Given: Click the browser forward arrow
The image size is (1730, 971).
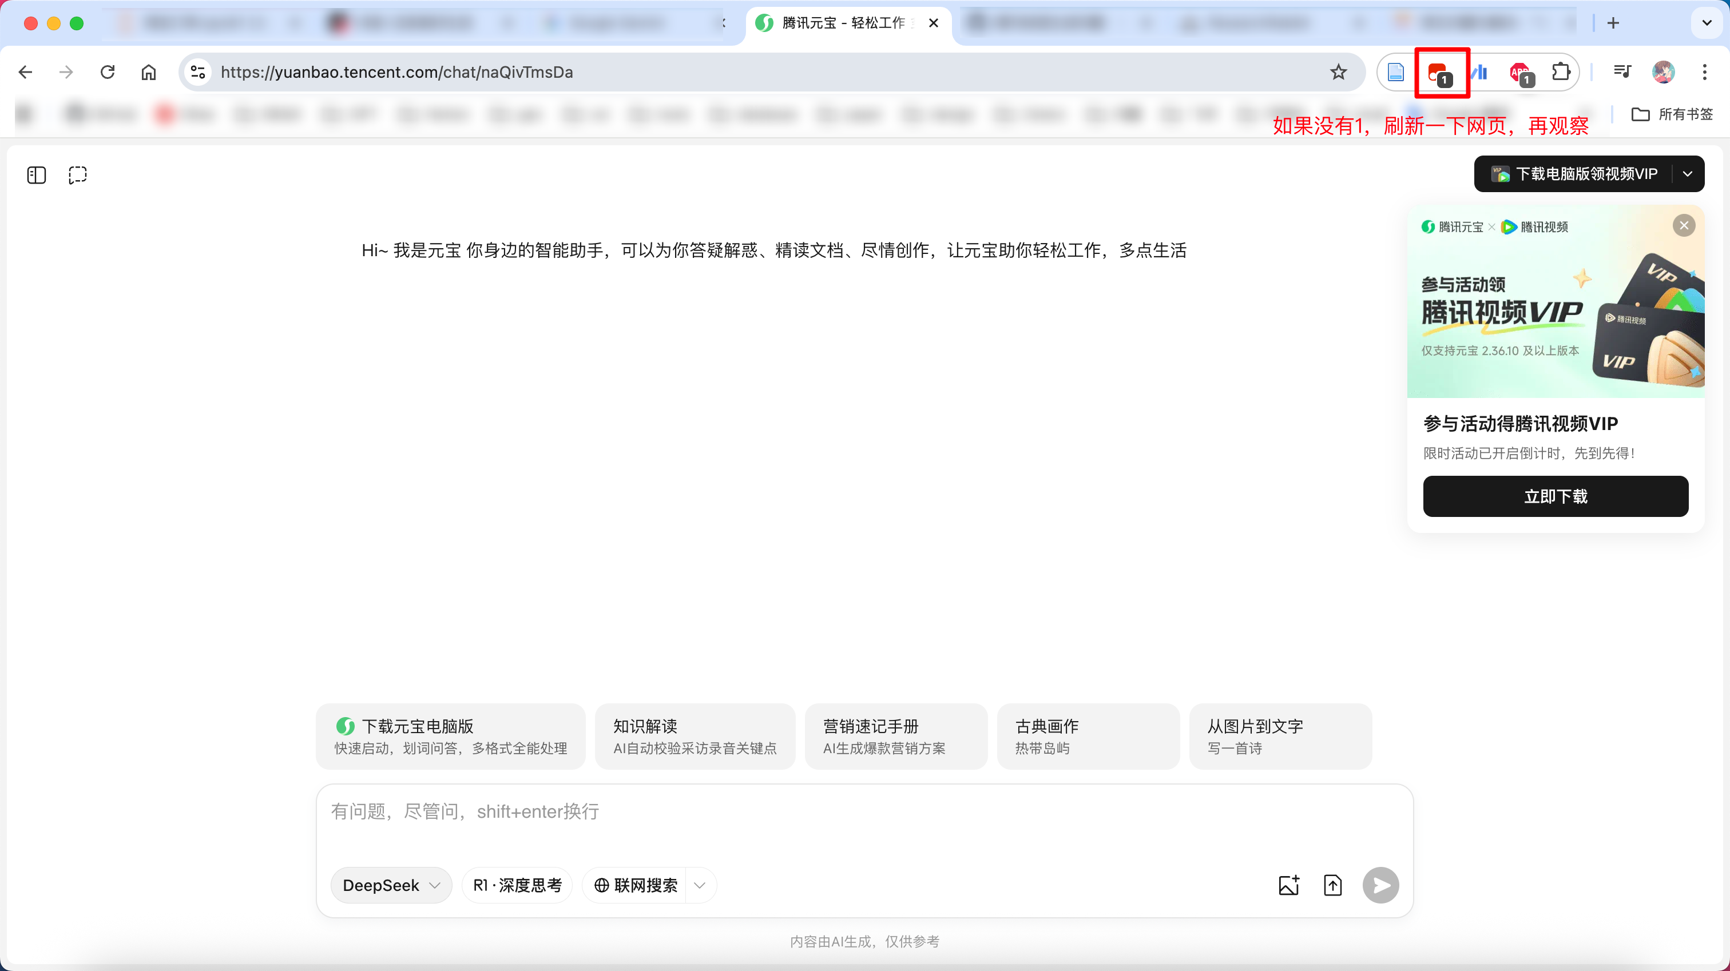Looking at the screenshot, I should [x=66, y=72].
